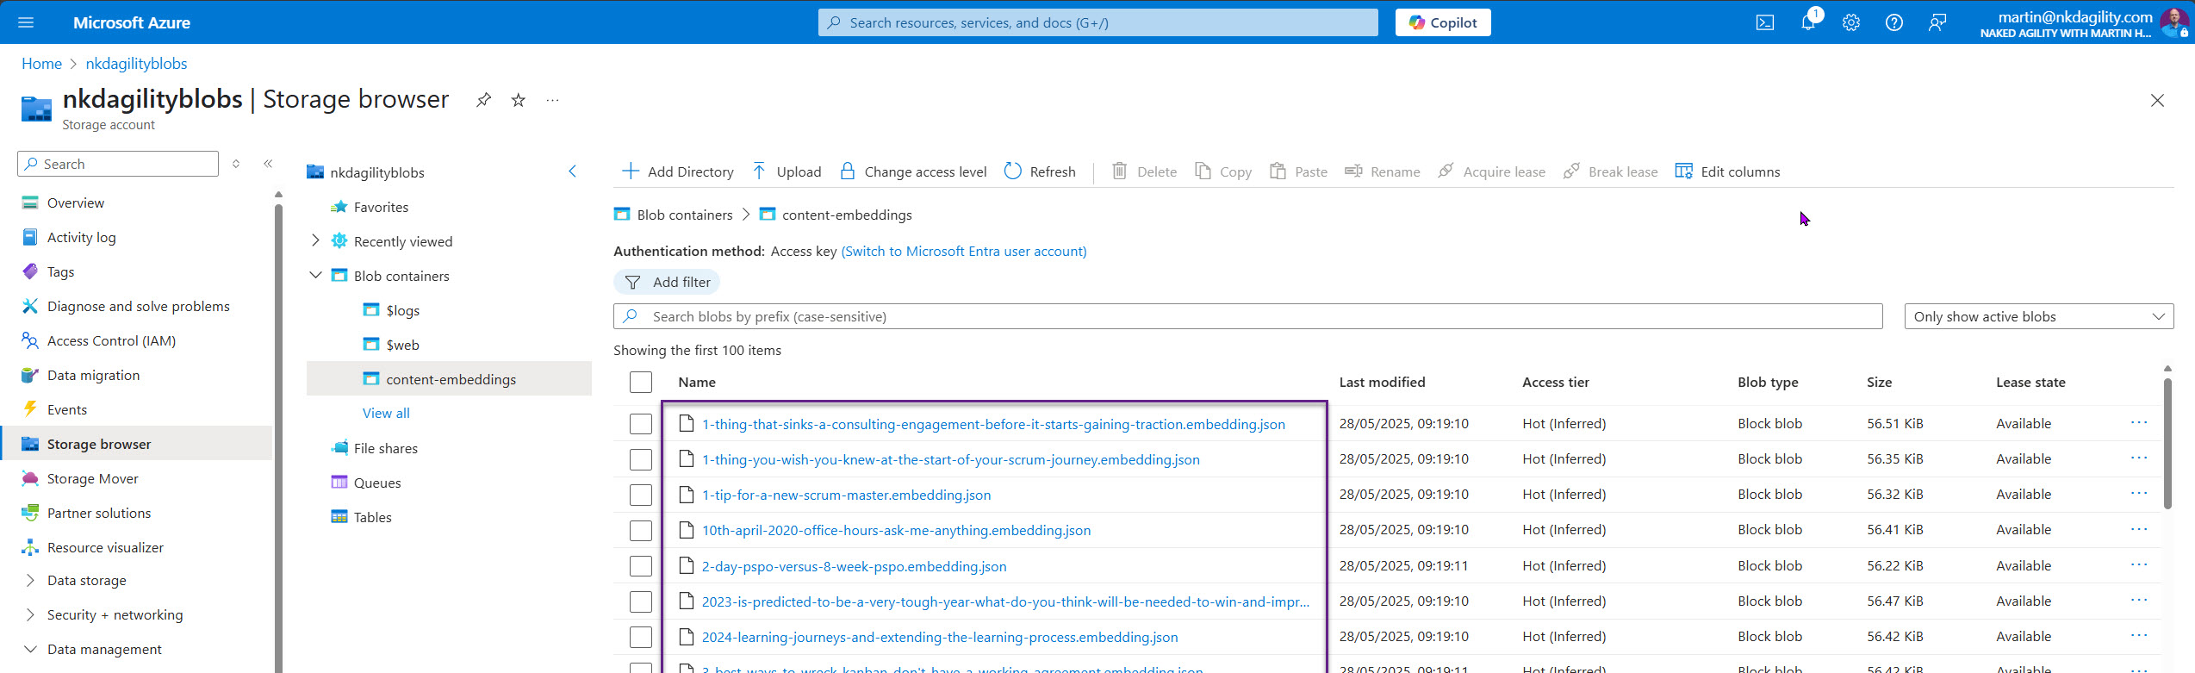Expand the Security + networking group

[x=30, y=614]
